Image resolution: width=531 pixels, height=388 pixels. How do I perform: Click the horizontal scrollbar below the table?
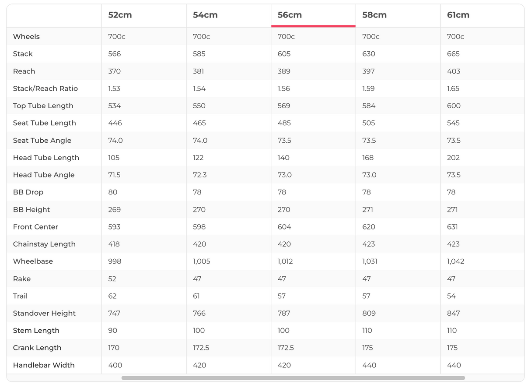coord(293,378)
